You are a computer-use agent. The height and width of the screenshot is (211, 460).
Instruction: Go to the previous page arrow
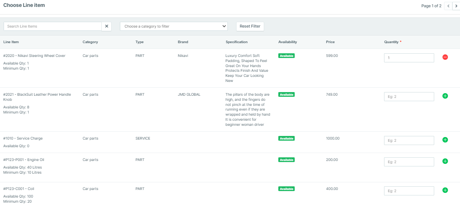(448, 6)
